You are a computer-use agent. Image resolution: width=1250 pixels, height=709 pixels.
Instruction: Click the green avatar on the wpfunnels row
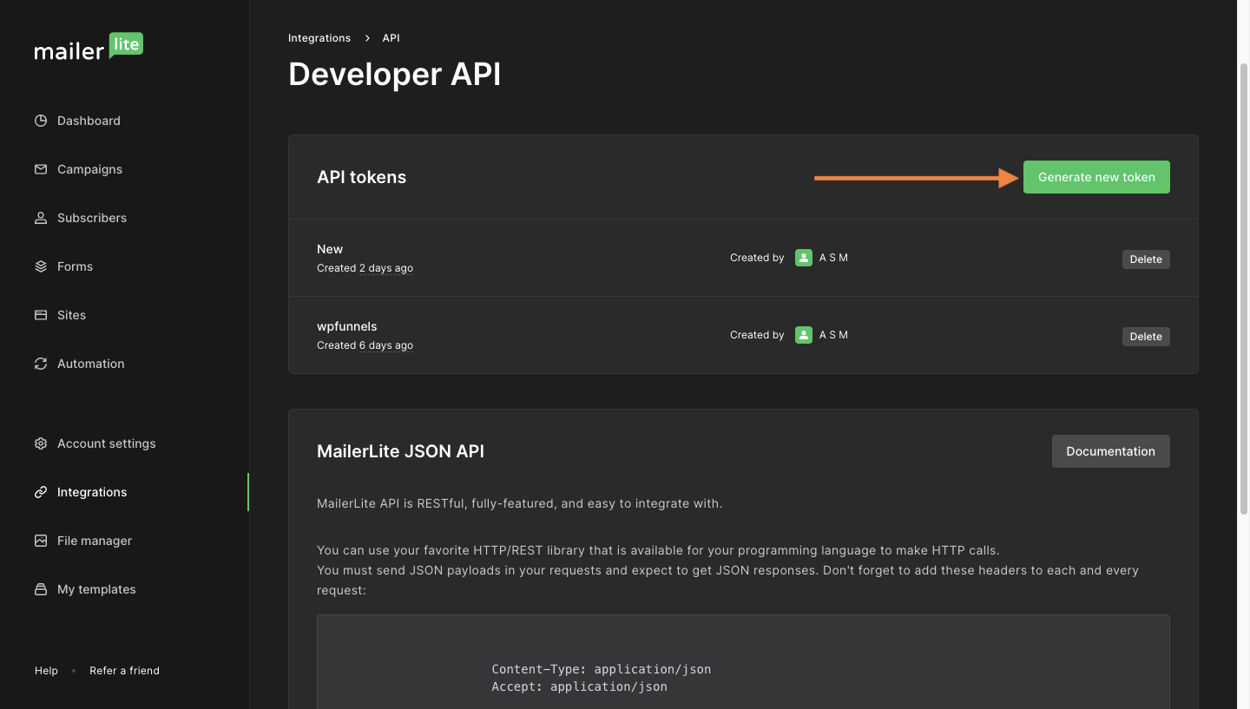[x=804, y=335]
